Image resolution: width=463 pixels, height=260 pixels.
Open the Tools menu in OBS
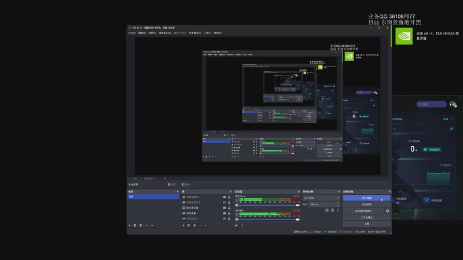point(207,33)
